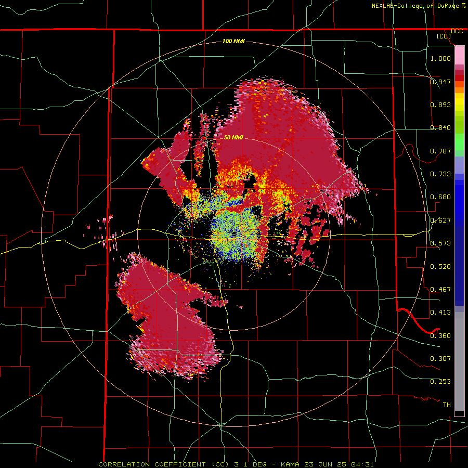The height and width of the screenshot is (468, 468).
Task: Click the 100 NMI range ring label
Action: [233, 41]
